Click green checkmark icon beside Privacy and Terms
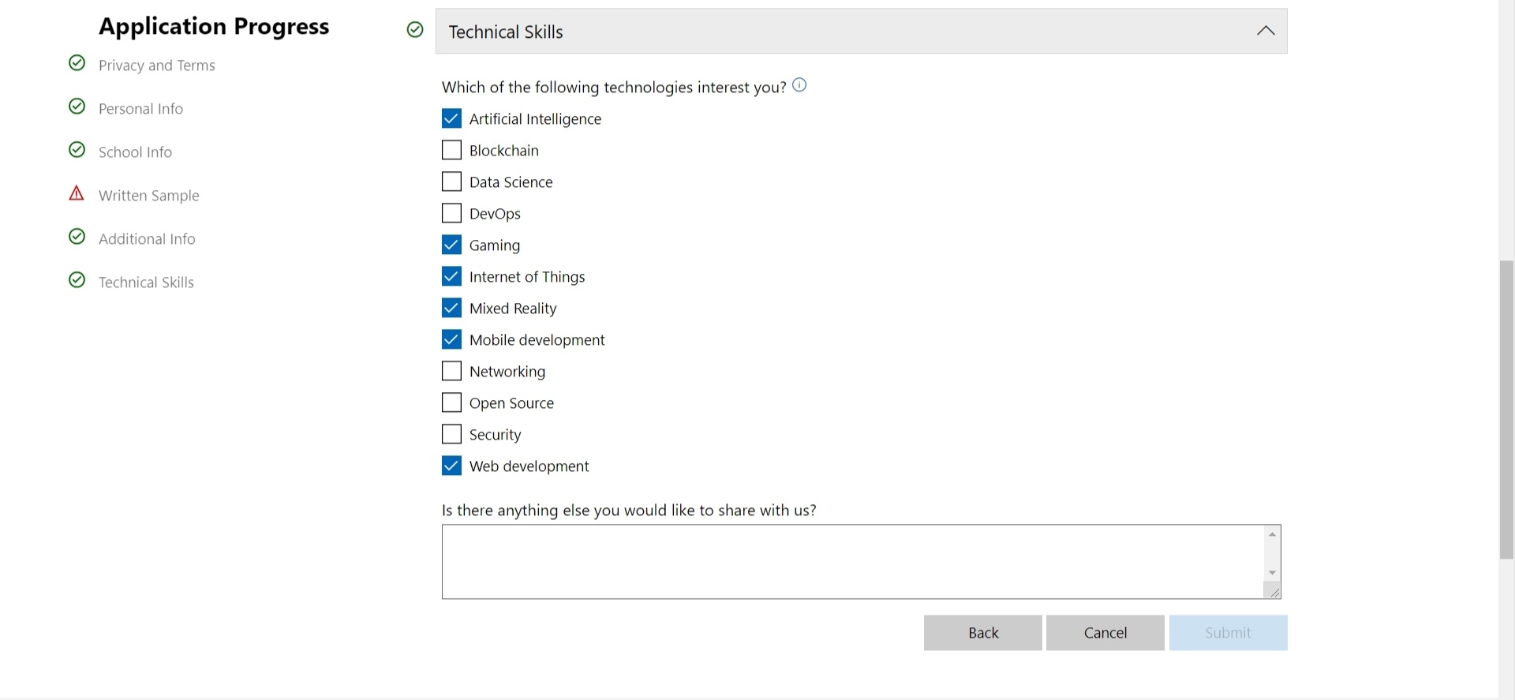Viewport: 1515px width, 700px height. (77, 63)
